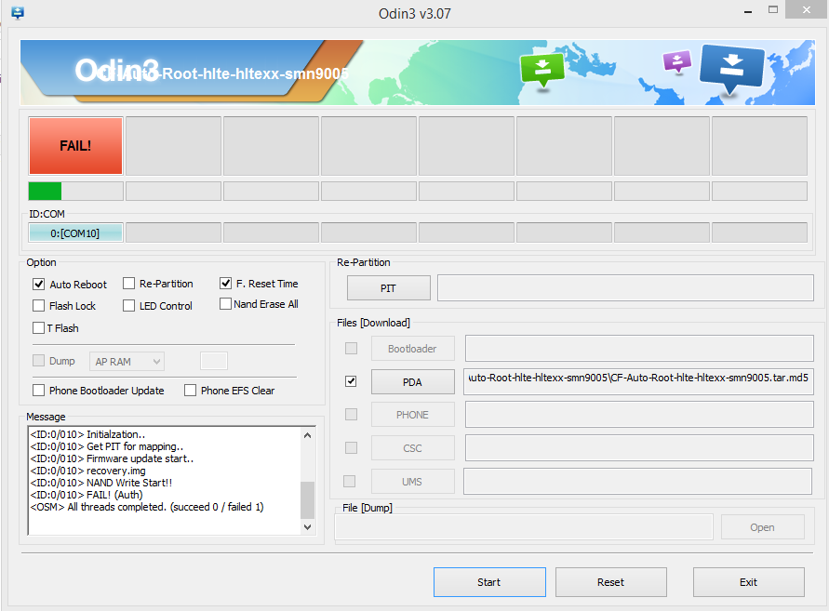The height and width of the screenshot is (611, 829).
Task: Click the Bootloader file button
Action: coord(413,349)
